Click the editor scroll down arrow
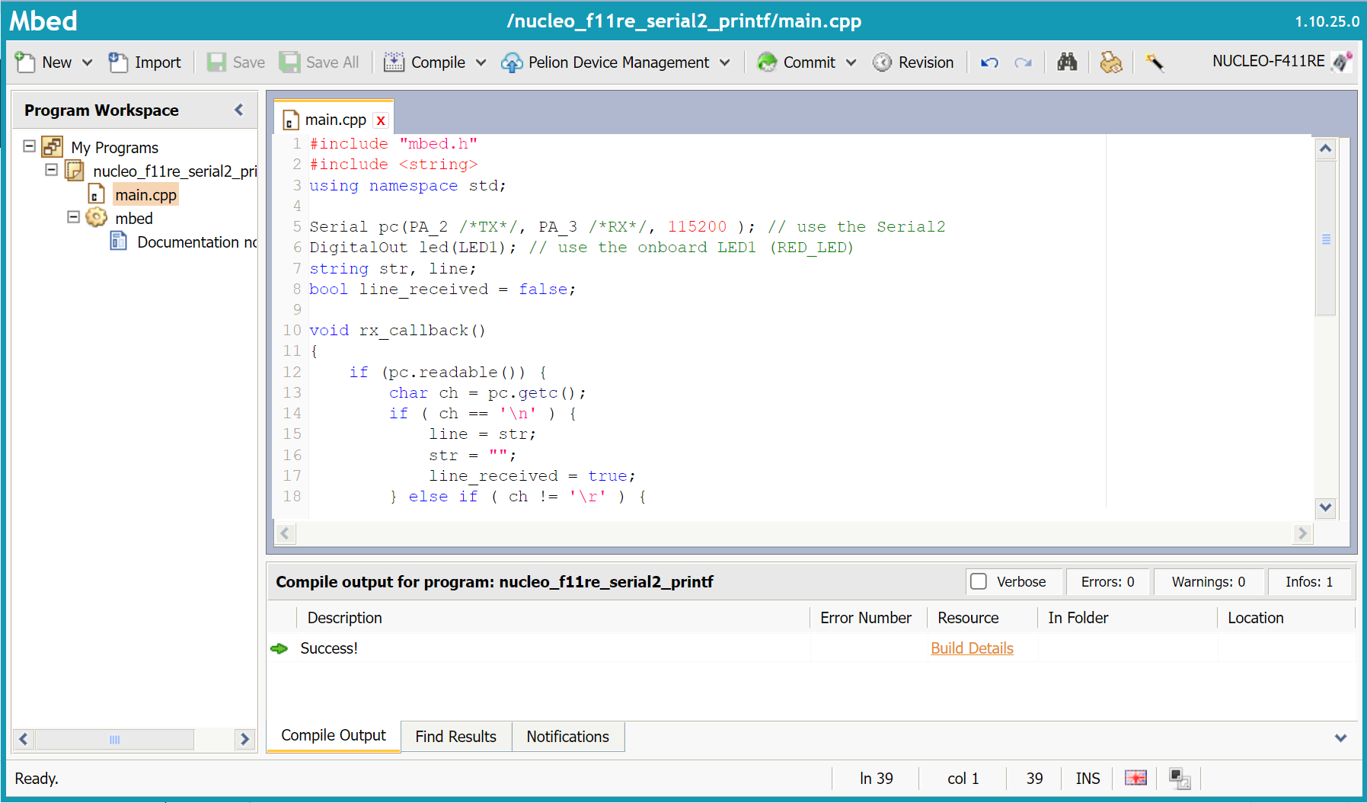The width and height of the screenshot is (1367, 803). pos(1326,507)
